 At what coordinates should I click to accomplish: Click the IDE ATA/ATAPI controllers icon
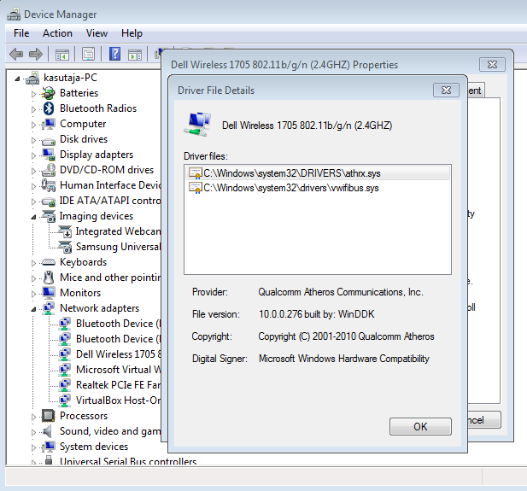[x=49, y=202]
